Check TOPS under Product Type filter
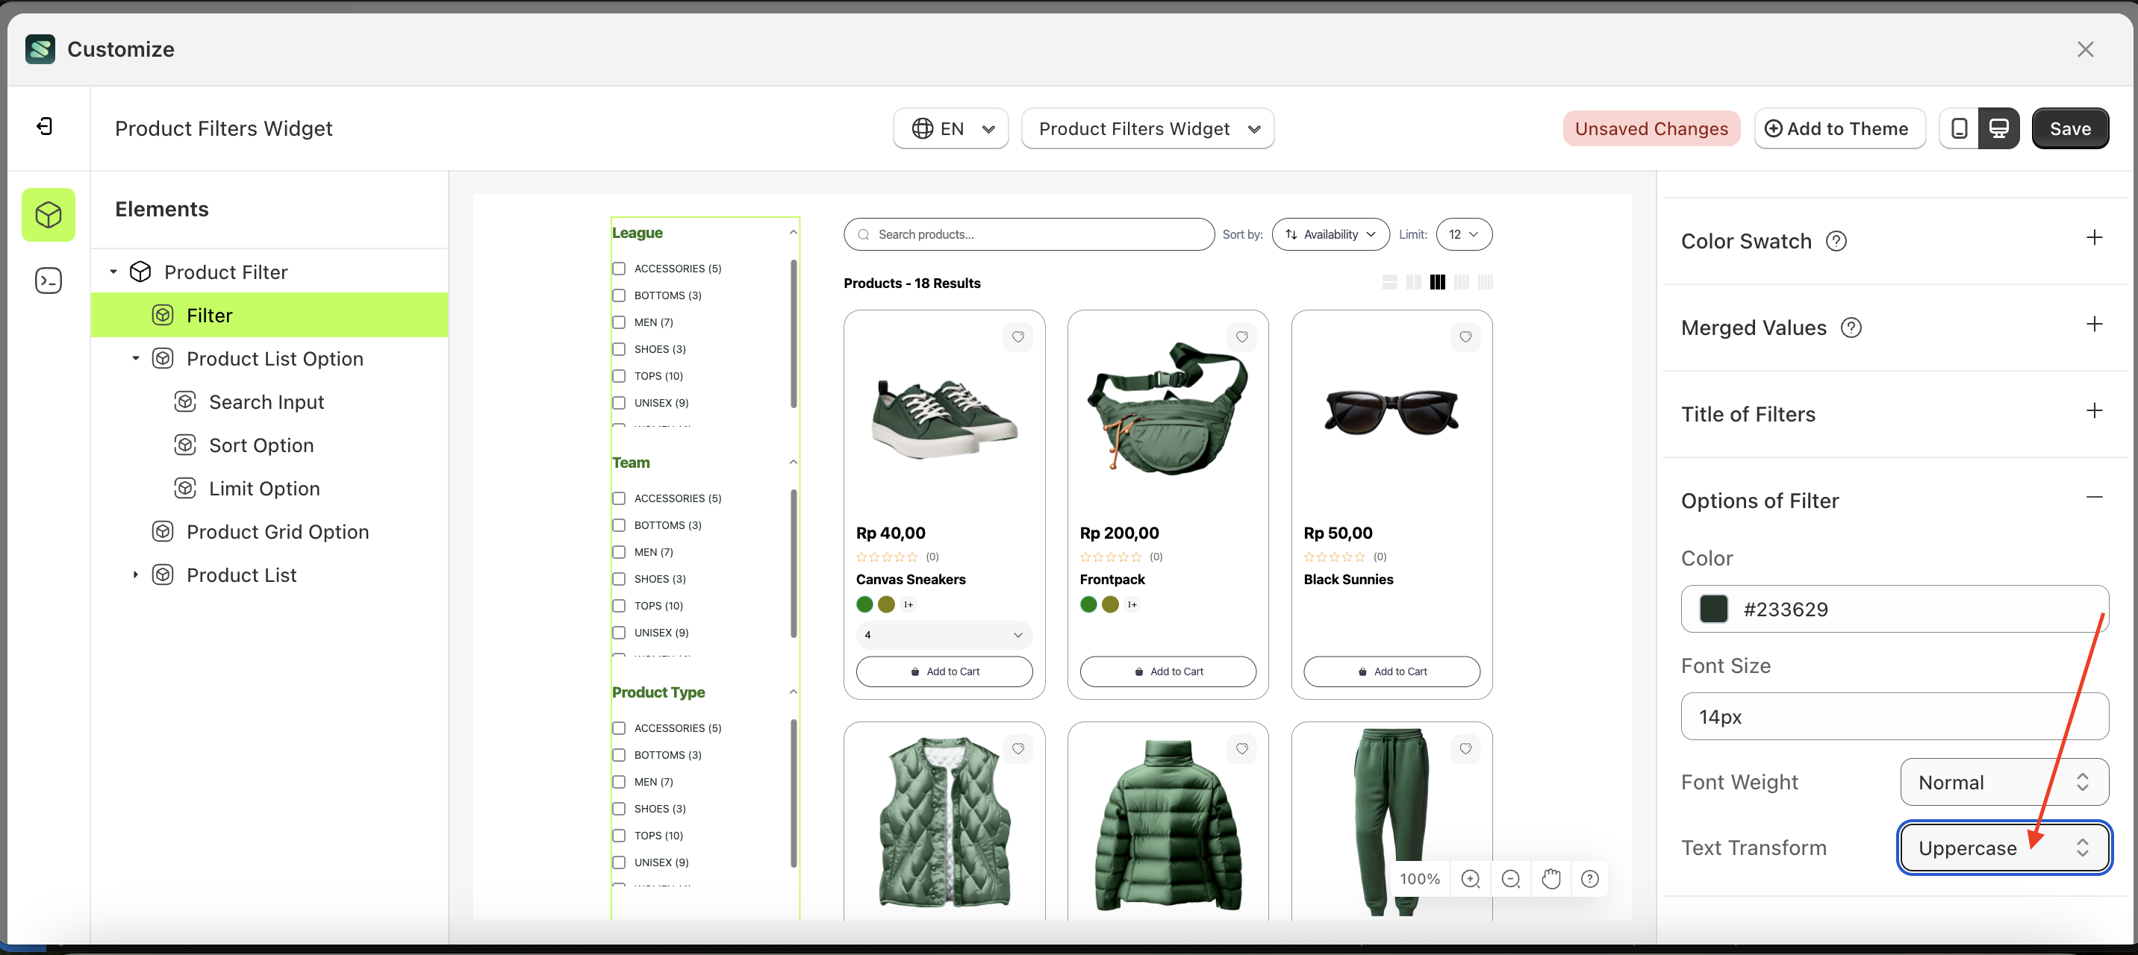 (x=619, y=836)
